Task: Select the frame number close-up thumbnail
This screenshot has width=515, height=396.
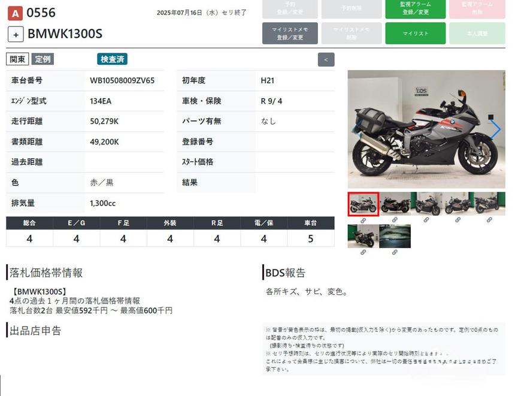Action: 395,237
